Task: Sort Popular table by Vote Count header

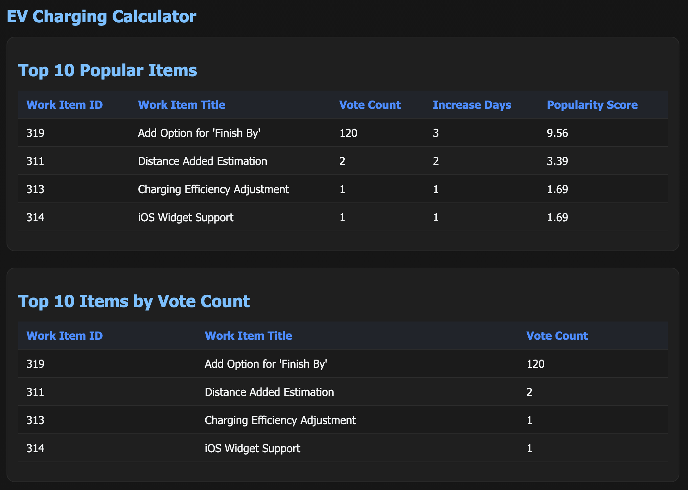Action: 370,105
